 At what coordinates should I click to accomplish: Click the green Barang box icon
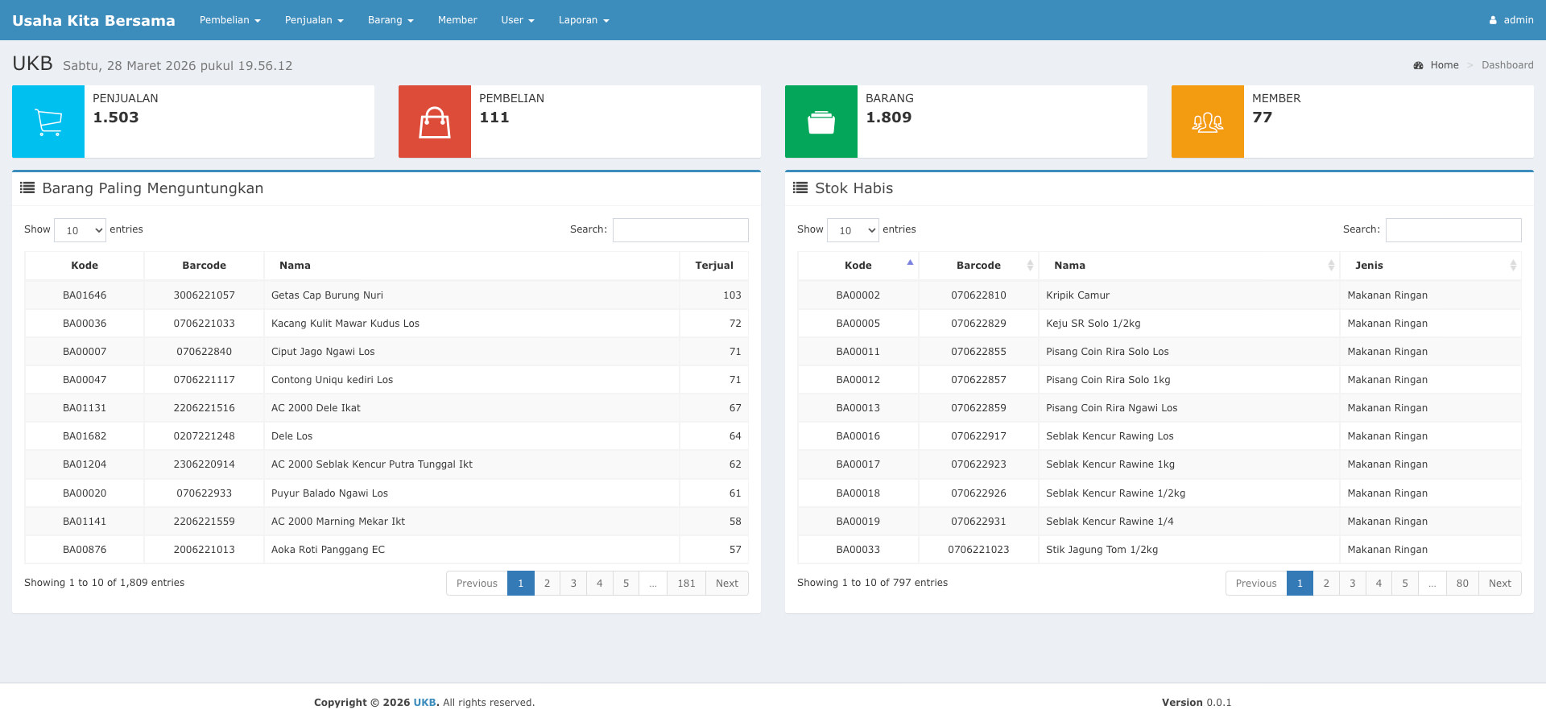[x=821, y=122]
